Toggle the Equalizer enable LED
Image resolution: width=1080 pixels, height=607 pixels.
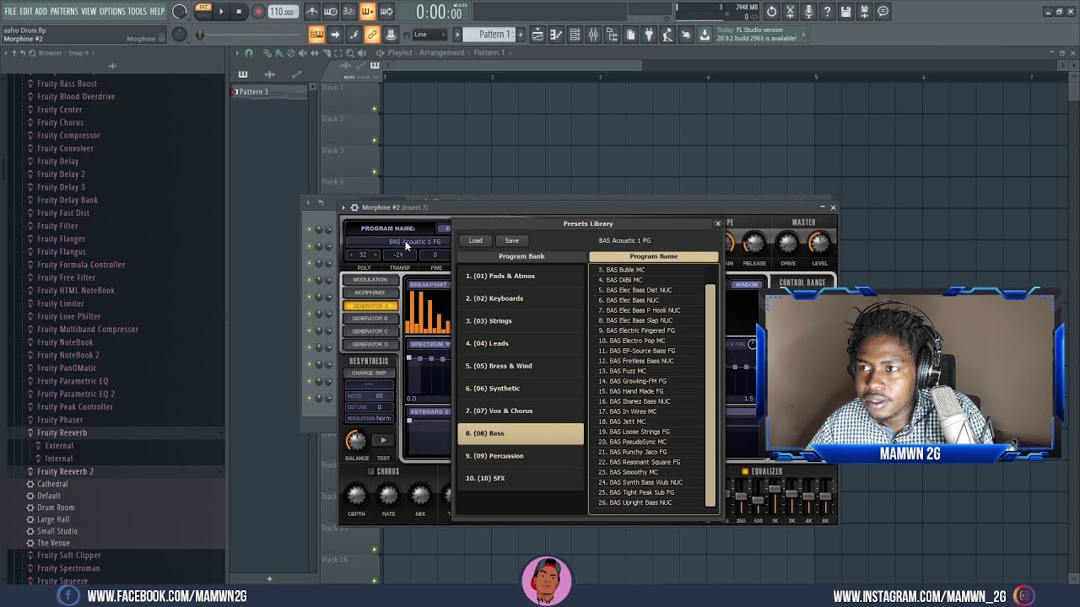[744, 471]
